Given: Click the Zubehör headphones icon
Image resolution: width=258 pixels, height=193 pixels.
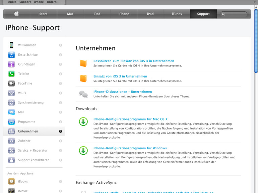Looking at the screenshot, I should [x=11, y=141].
